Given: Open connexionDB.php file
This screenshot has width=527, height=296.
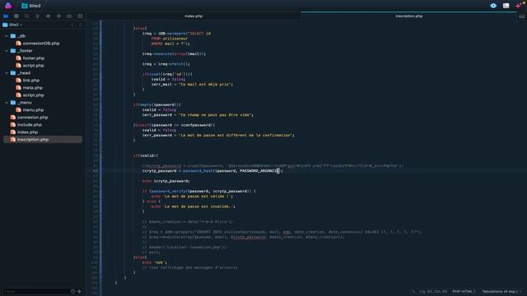Looking at the screenshot, I should pyautogui.click(x=40, y=44).
